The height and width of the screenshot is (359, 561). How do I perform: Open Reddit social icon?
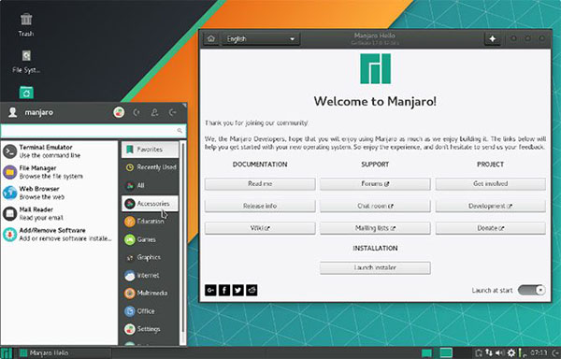coord(252,290)
